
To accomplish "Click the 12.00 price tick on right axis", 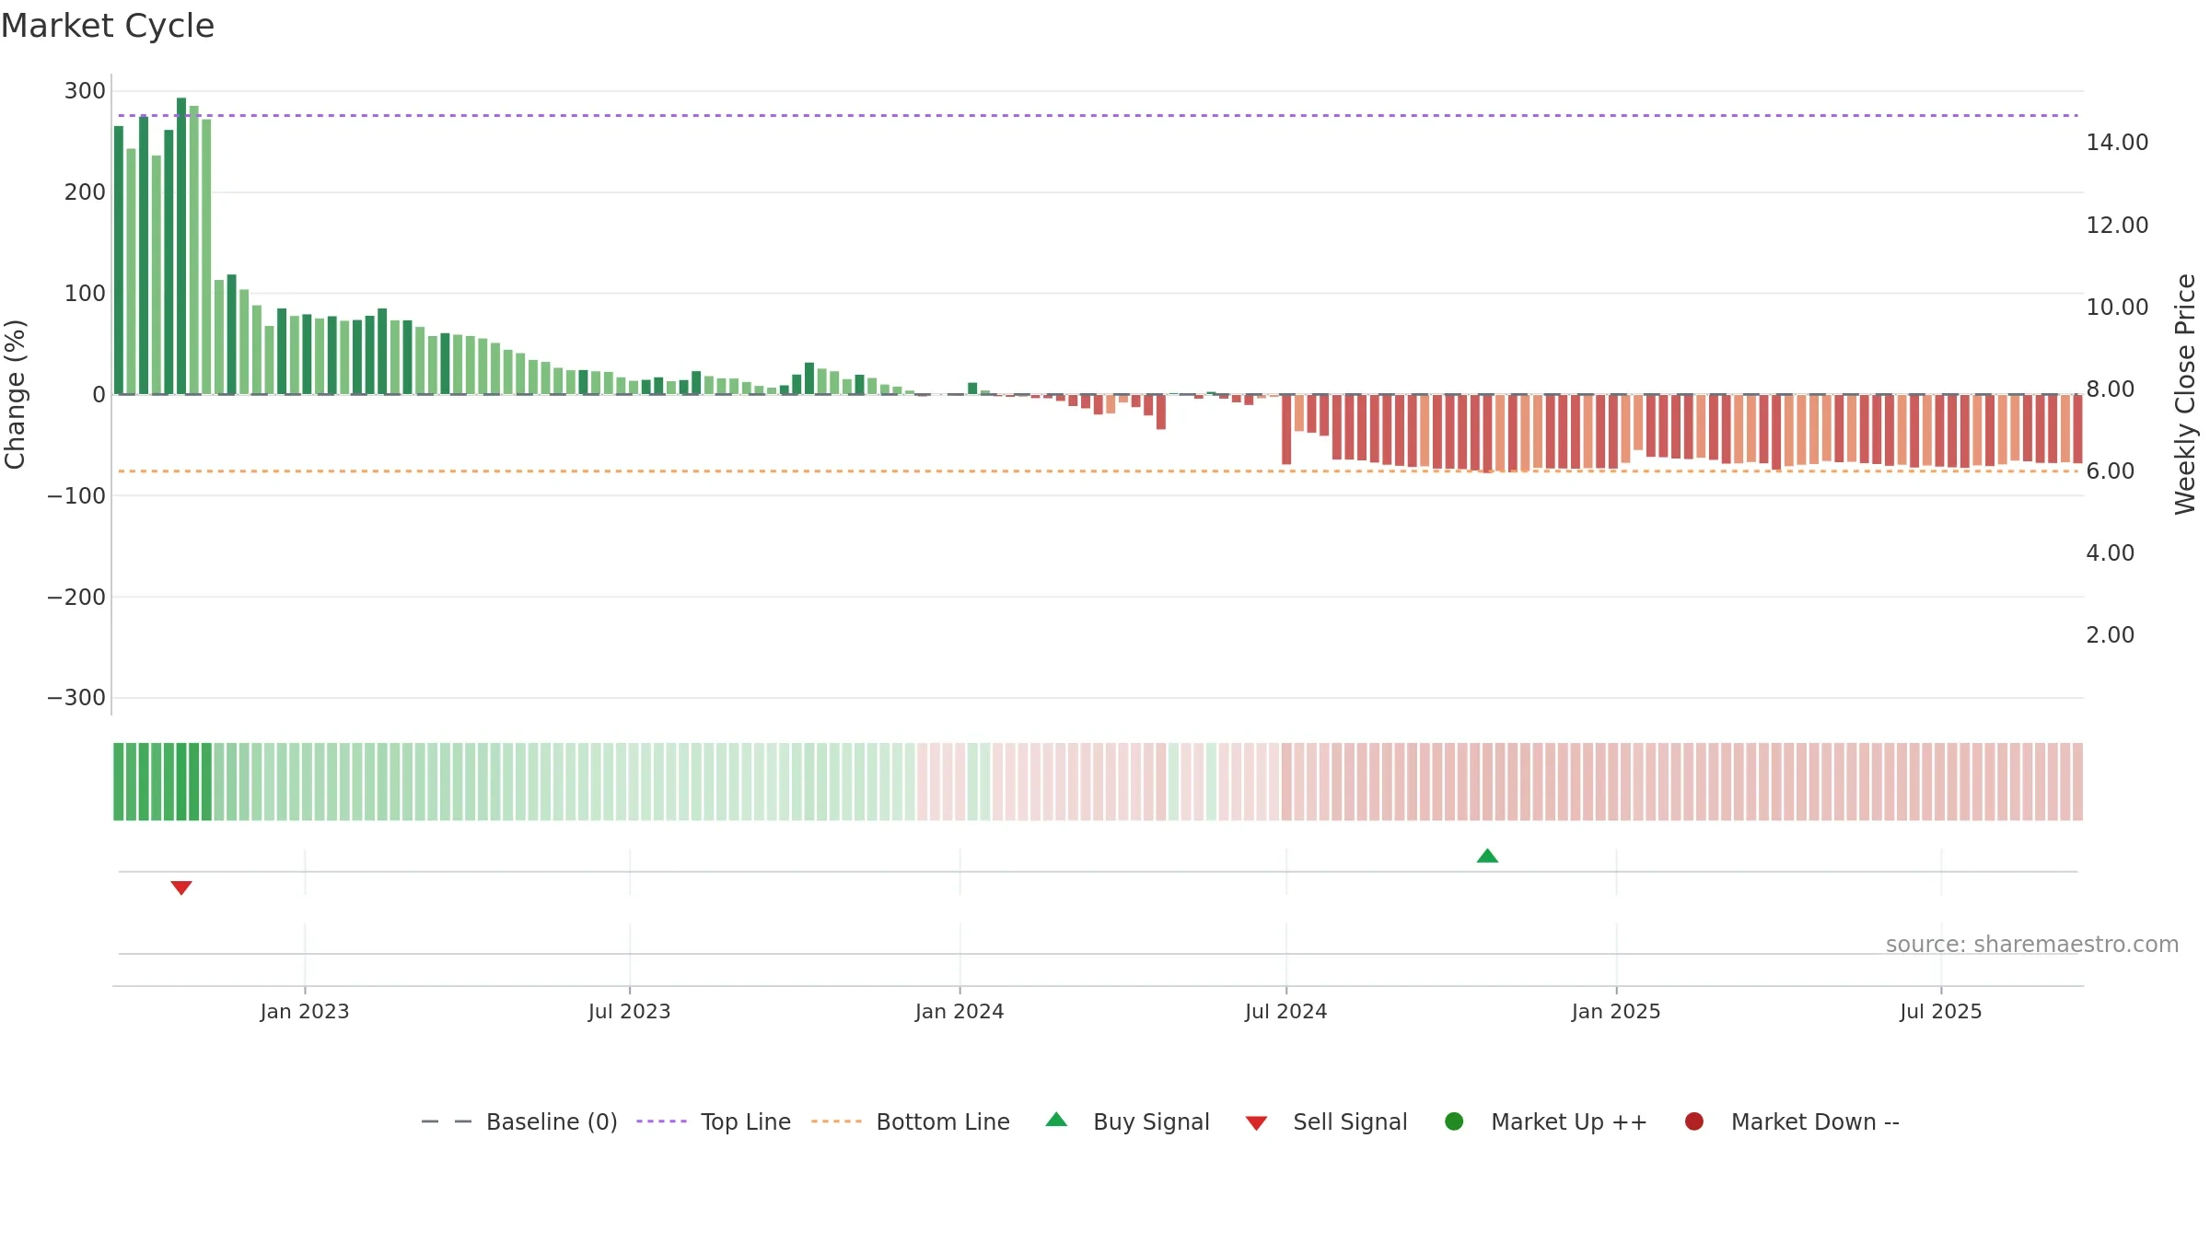I will (2117, 226).
